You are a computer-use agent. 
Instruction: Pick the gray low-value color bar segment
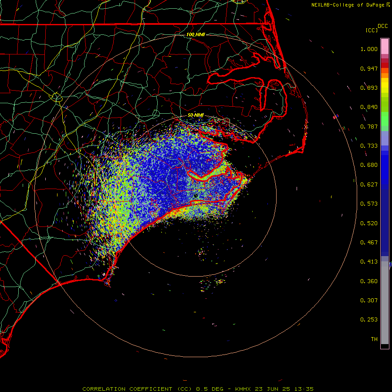pyautogui.click(x=385, y=303)
